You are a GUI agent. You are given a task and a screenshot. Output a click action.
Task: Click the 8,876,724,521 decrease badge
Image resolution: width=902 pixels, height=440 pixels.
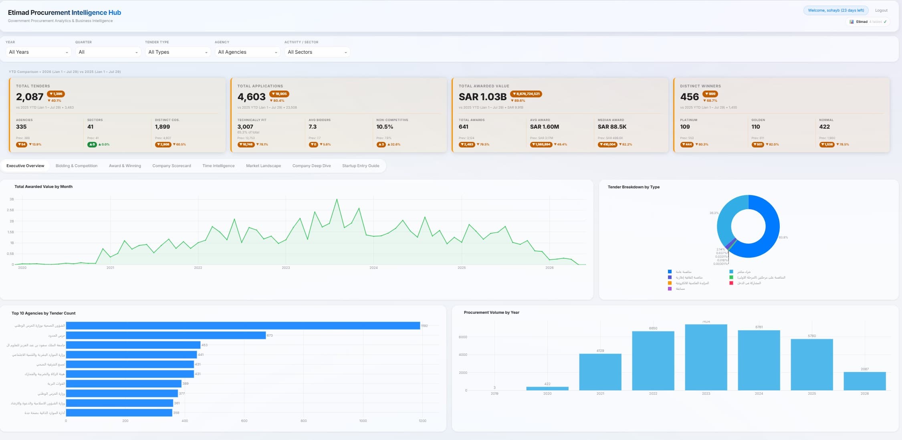pos(526,94)
